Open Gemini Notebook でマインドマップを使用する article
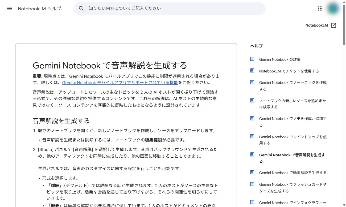The image size is (346, 207). pyautogui.click(x=293, y=140)
